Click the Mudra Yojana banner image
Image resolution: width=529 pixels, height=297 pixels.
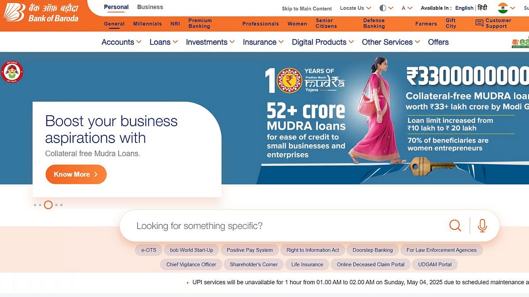[395, 118]
